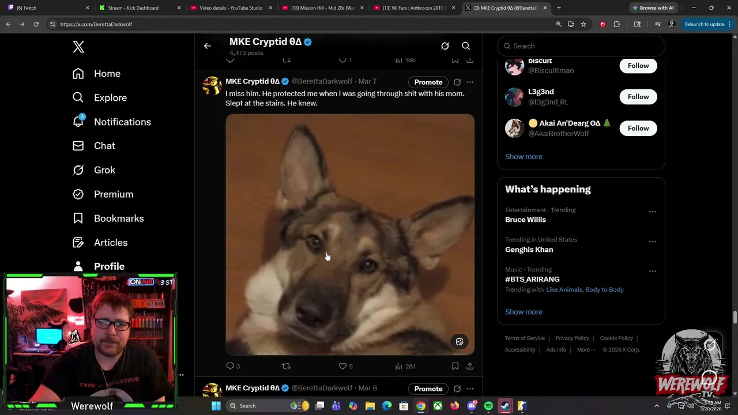The width and height of the screenshot is (738, 415).
Task: Open Spotify from the taskbar
Action: (488, 406)
